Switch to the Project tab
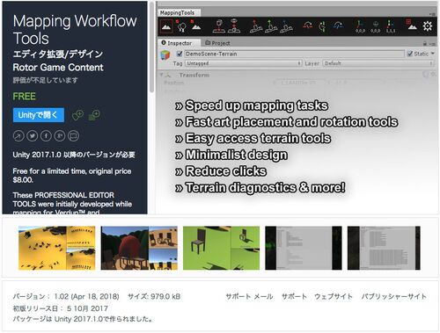 pyautogui.click(x=217, y=43)
